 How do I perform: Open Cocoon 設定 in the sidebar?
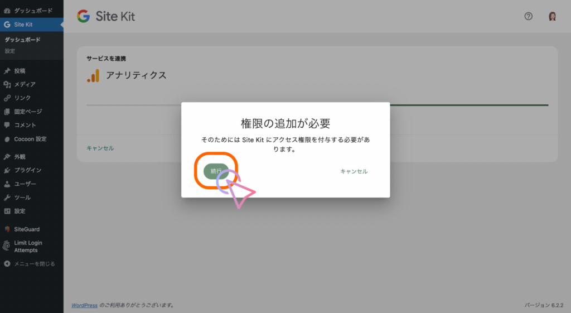click(30, 139)
